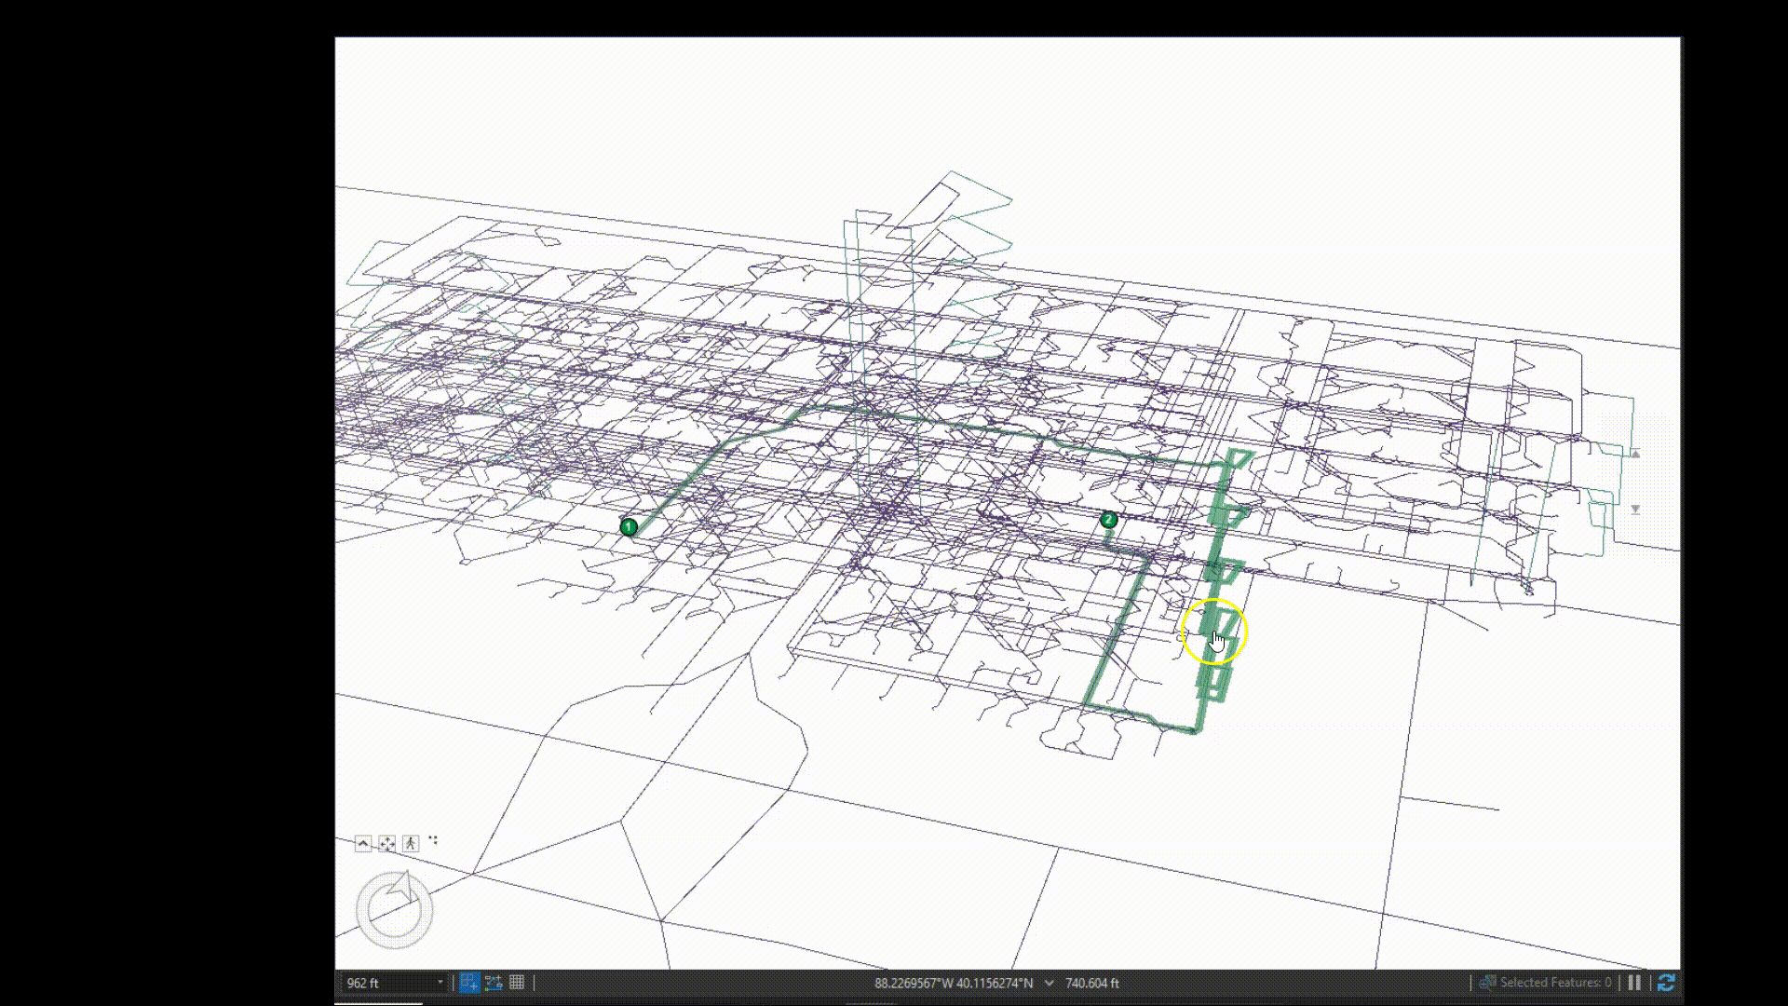Click the 740.604 ft elevation readout
Viewport: 1788px width, 1006px height.
point(1092,983)
